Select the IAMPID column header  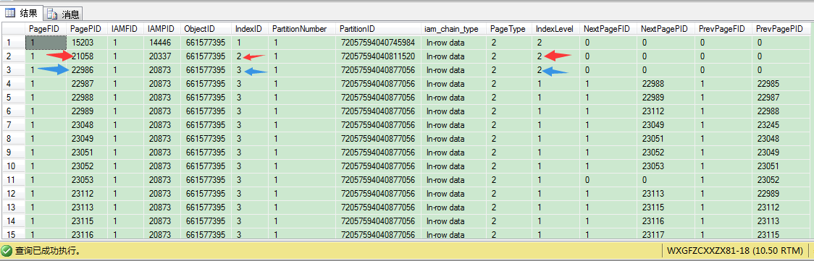point(162,29)
